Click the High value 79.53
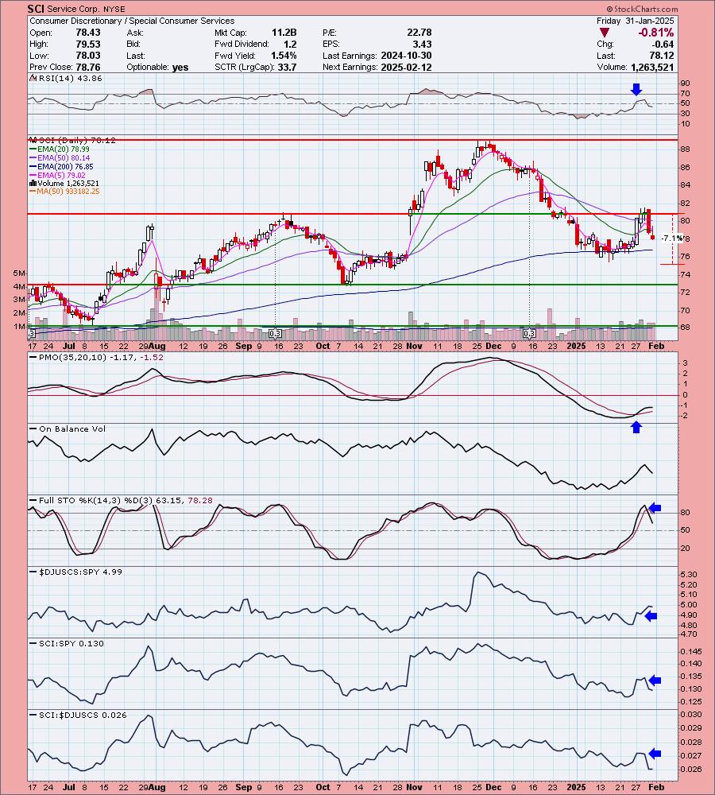The height and width of the screenshot is (795, 715). pos(88,44)
